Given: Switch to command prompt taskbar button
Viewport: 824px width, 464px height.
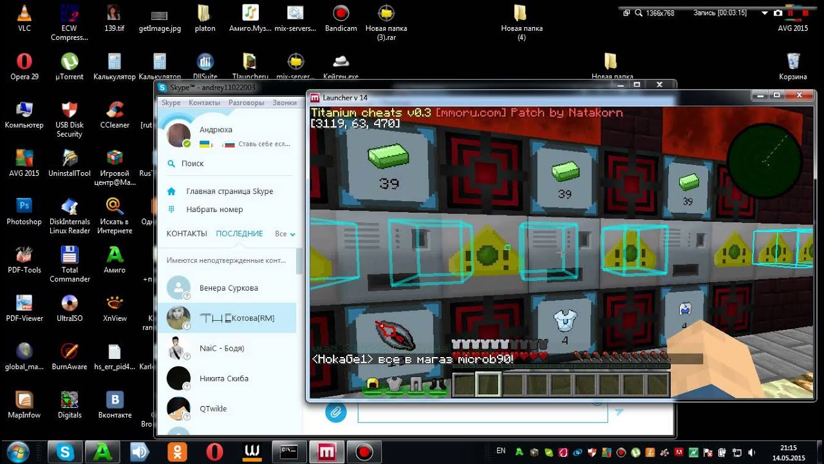Looking at the screenshot, I should (x=290, y=452).
